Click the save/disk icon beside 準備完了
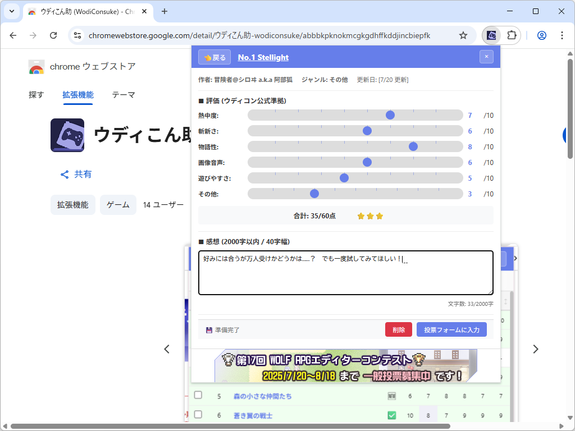This screenshot has width=575, height=431. coord(208,329)
